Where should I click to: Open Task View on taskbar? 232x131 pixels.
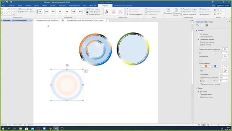coord(14,128)
